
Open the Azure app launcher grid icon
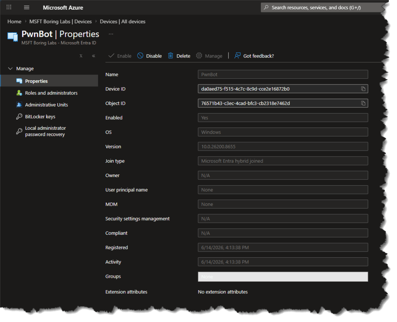[x=9, y=7]
